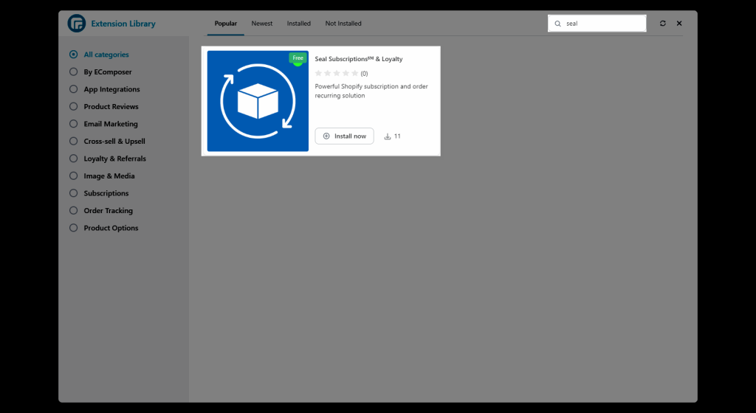
Task: Select the Order Tracking category
Action: click(x=100, y=210)
